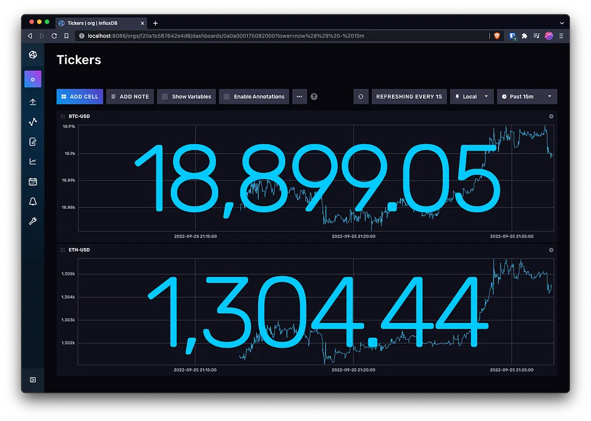Screen dimensions: 591x421
Task: Click 1.305k axis label in ETH chart
Action: [68, 274]
